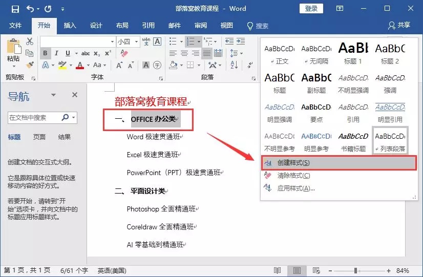Switch to the 布局 tab
Image resolution: width=423 pixels, height=277 pixels.
[122, 26]
